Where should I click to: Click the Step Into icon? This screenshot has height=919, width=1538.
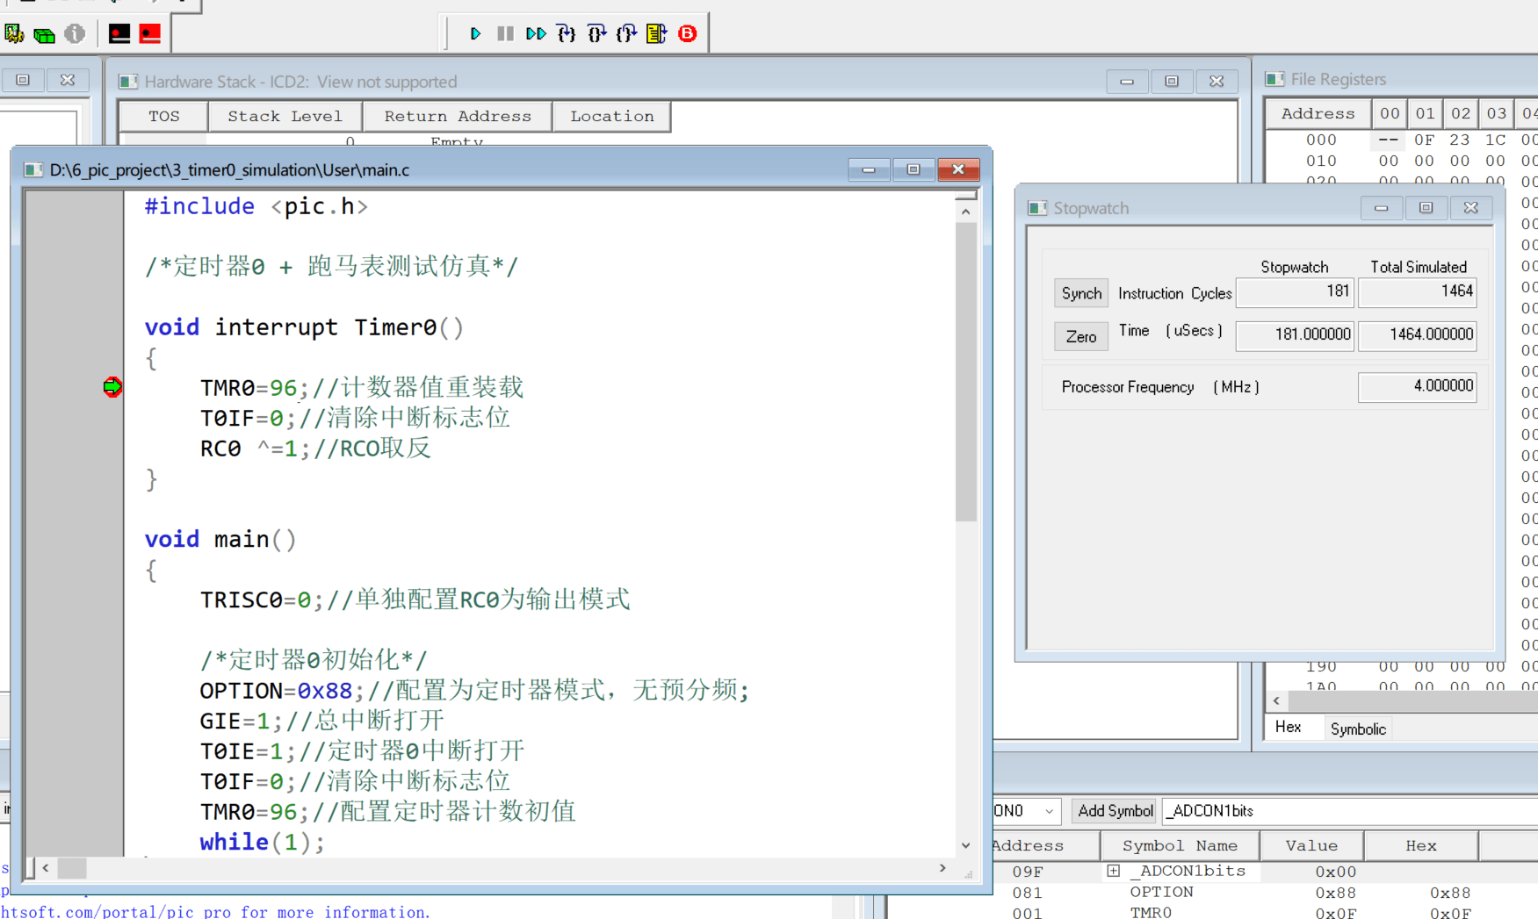pos(567,33)
